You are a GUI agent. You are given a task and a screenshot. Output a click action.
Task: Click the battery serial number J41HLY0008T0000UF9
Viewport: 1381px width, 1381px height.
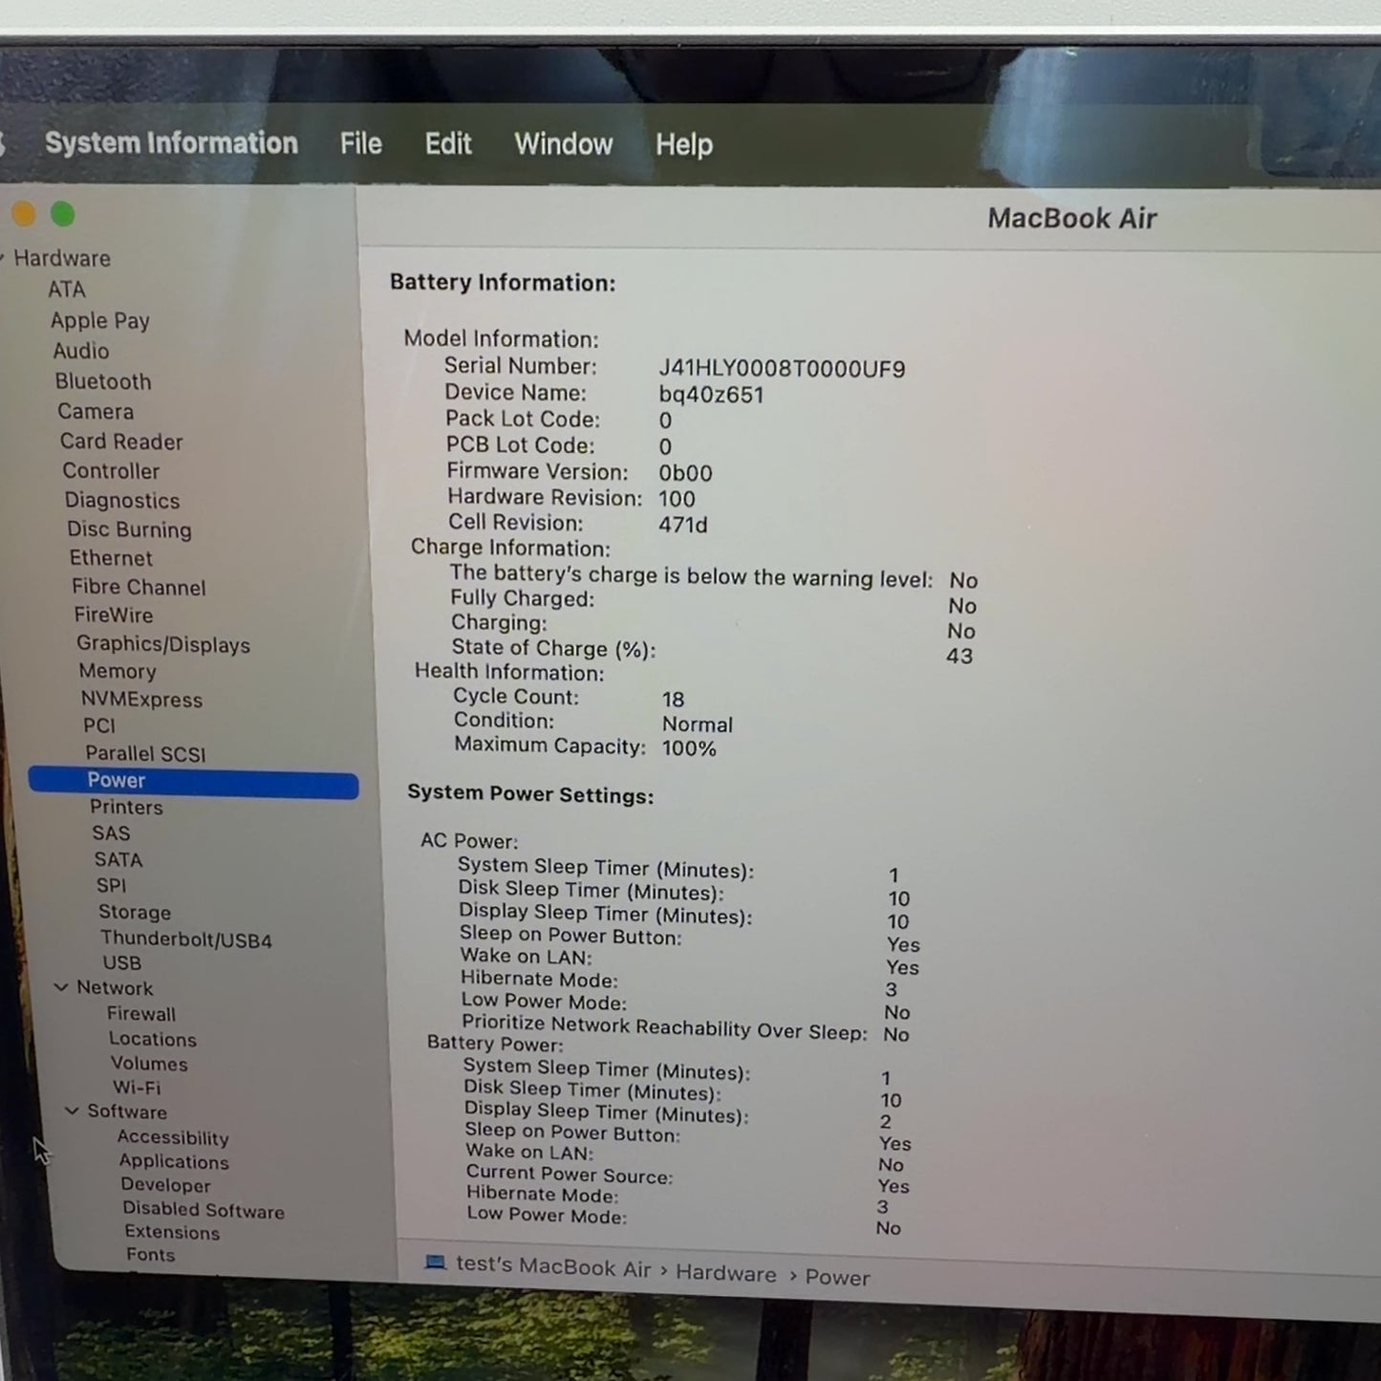point(782,369)
